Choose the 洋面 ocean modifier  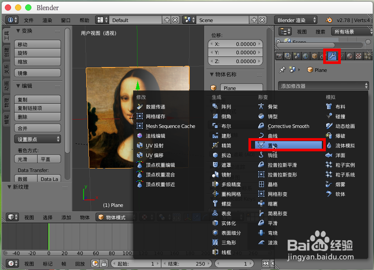[x=336, y=155]
